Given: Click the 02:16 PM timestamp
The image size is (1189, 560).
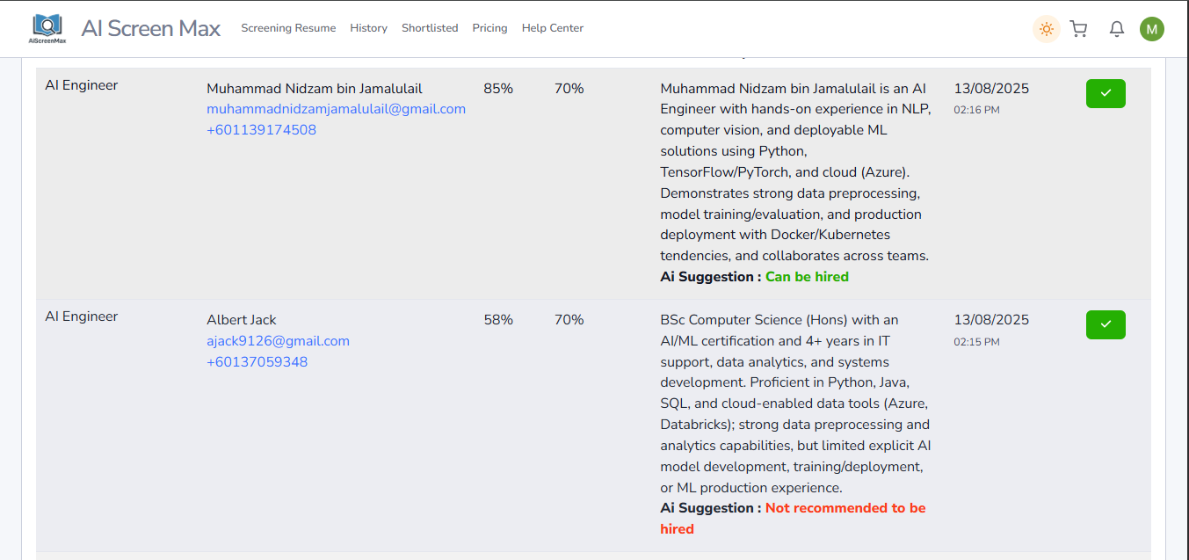Looking at the screenshot, I should pyautogui.click(x=976, y=110).
